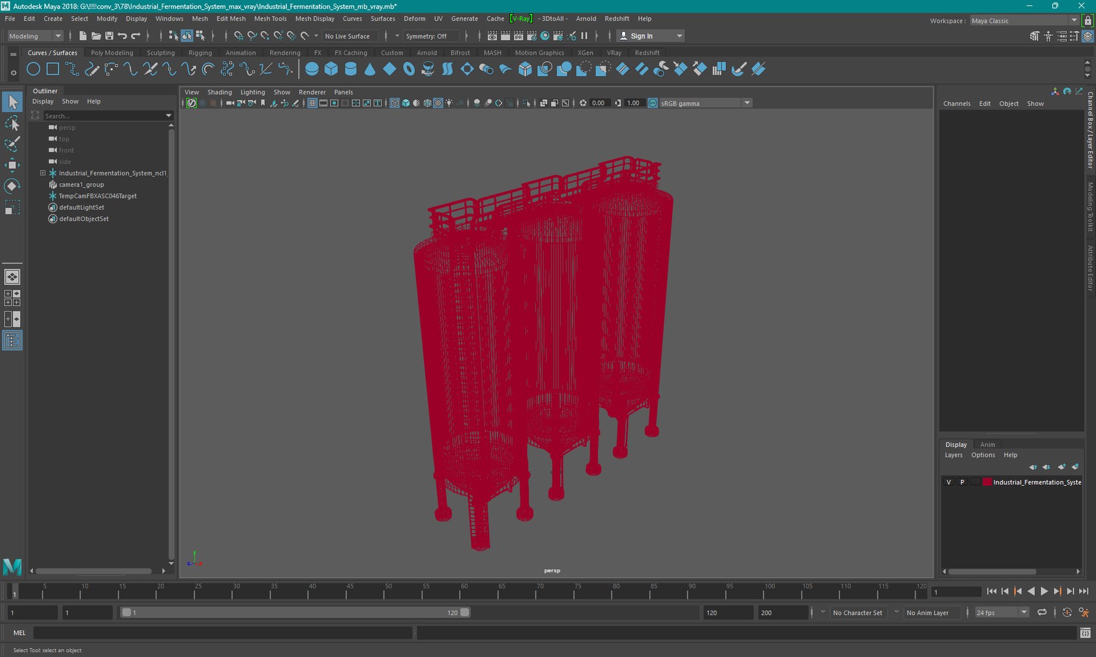This screenshot has height=657, width=1096.
Task: Switch to the Poly Modeling shelf tab
Action: [112, 53]
